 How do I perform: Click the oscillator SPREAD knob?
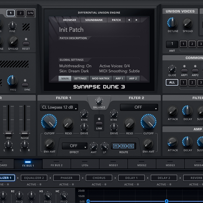pos(13,41)
